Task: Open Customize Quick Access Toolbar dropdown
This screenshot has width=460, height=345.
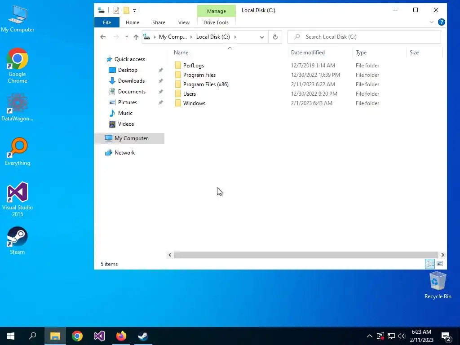Action: [x=134, y=11]
